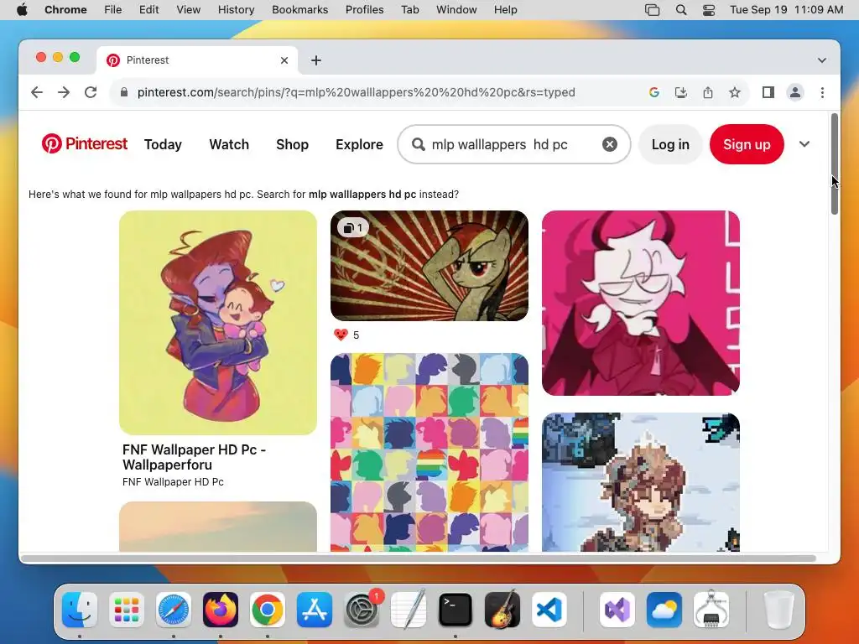
Task: Open Spotlight search in menu bar
Action: pos(681,10)
